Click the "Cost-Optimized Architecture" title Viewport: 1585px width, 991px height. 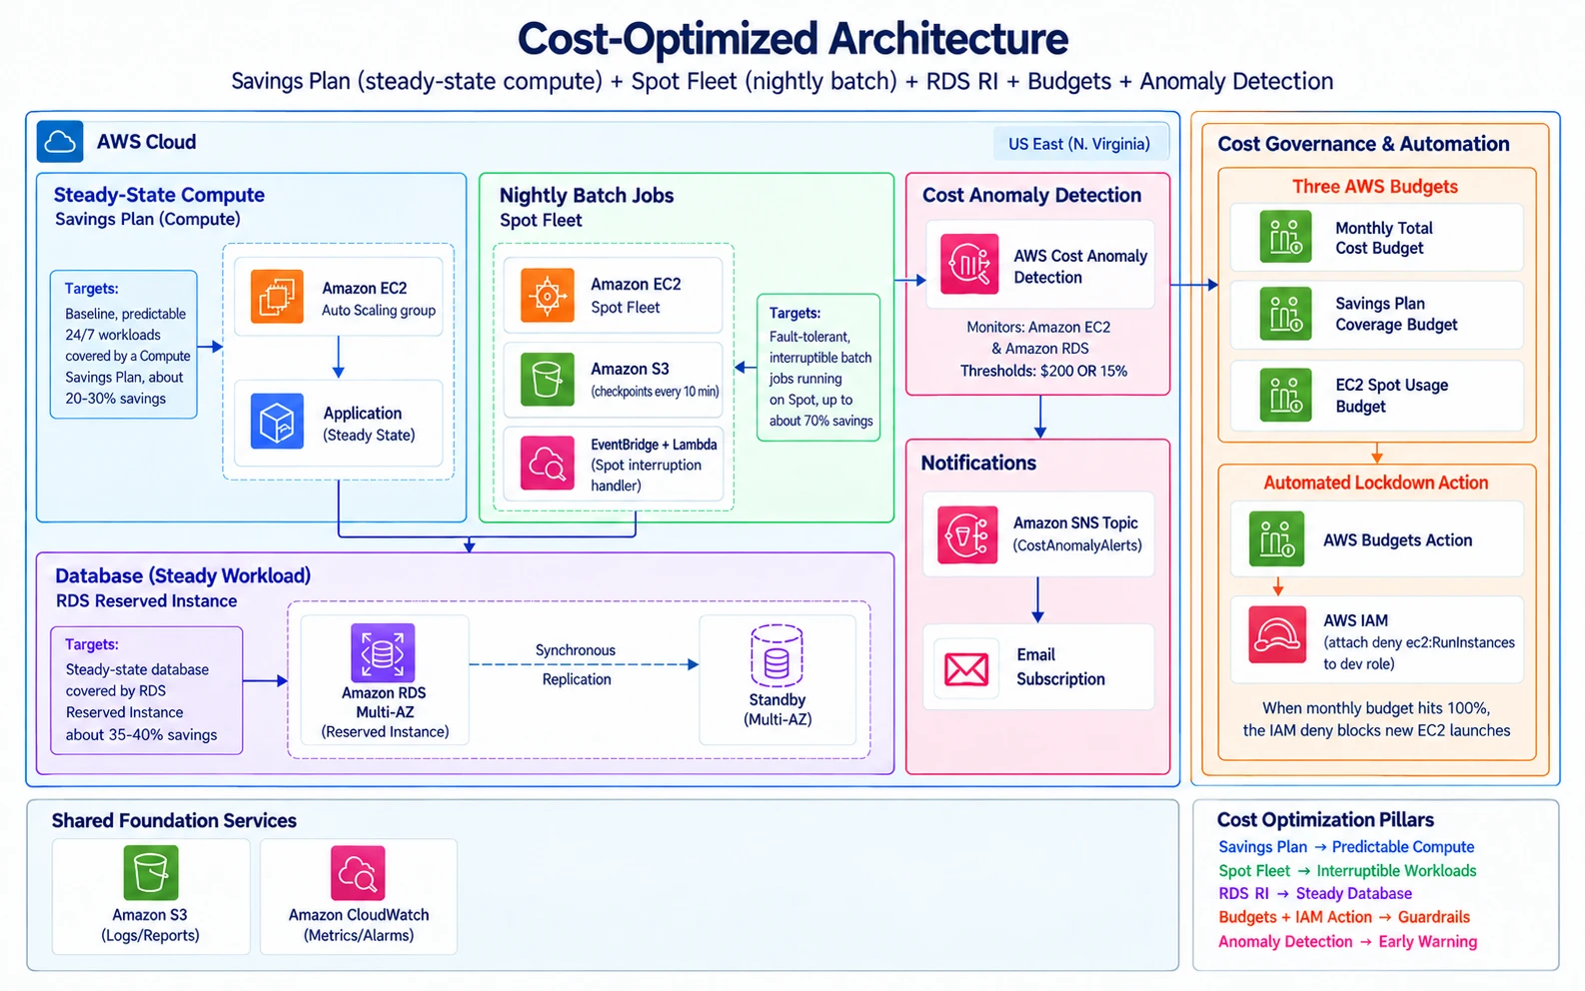[792, 39]
